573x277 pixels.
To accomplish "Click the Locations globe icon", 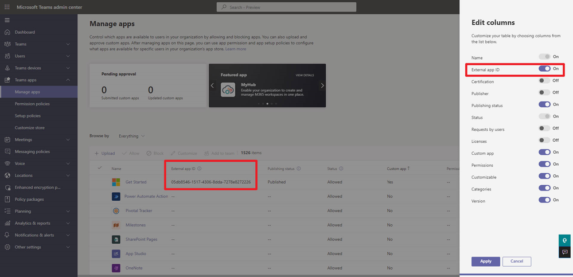I will click(7, 175).
